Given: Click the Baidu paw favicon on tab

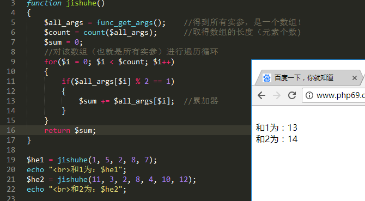Looking at the screenshot, I should pos(267,78).
